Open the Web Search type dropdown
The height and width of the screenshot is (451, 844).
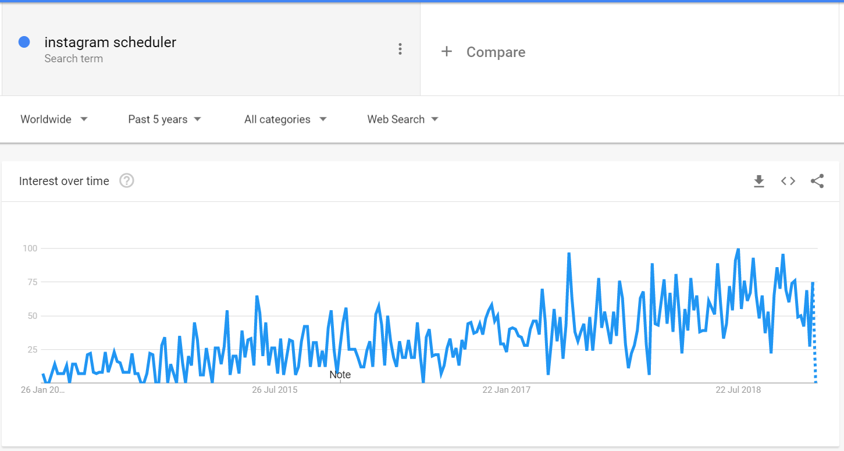403,119
